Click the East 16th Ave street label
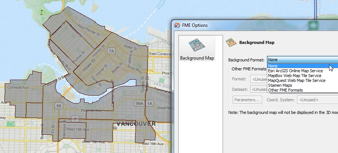 pos(153,144)
